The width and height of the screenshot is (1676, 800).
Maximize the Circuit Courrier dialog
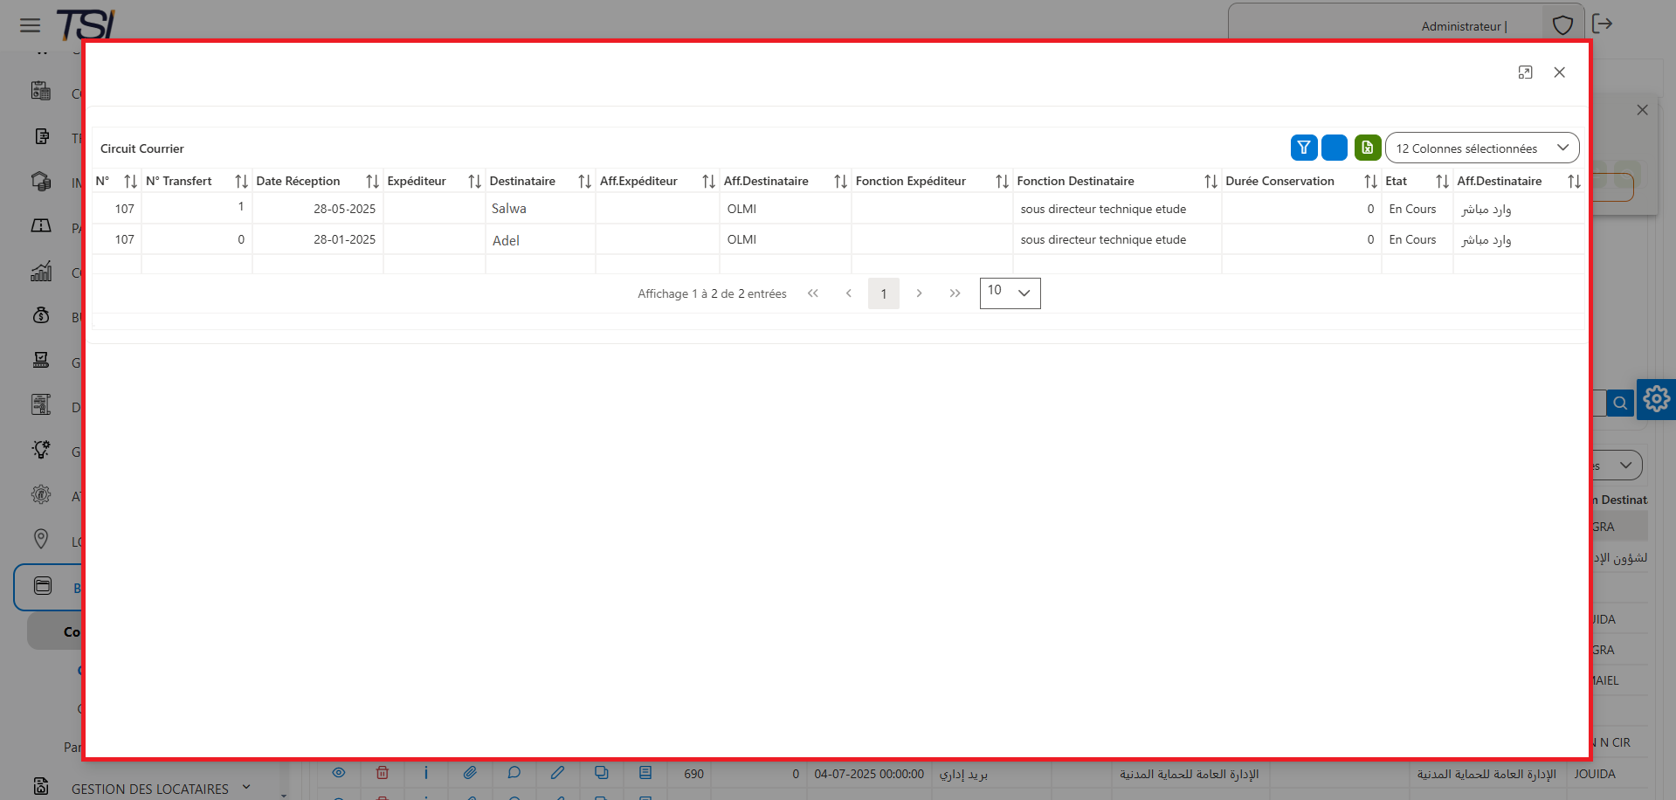(x=1525, y=72)
